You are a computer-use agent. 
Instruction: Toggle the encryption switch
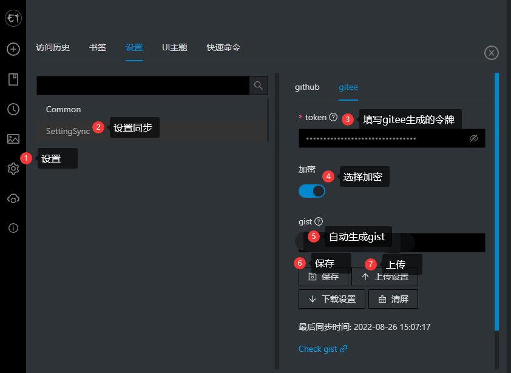312,191
